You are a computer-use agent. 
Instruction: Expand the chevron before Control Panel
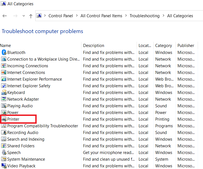point(45,16)
